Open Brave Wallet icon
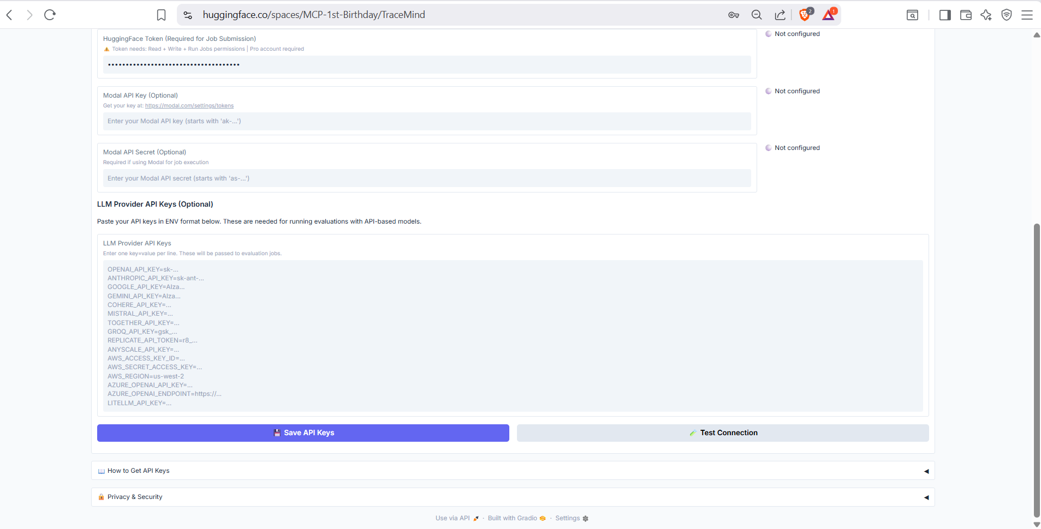The image size is (1041, 529). click(966, 15)
